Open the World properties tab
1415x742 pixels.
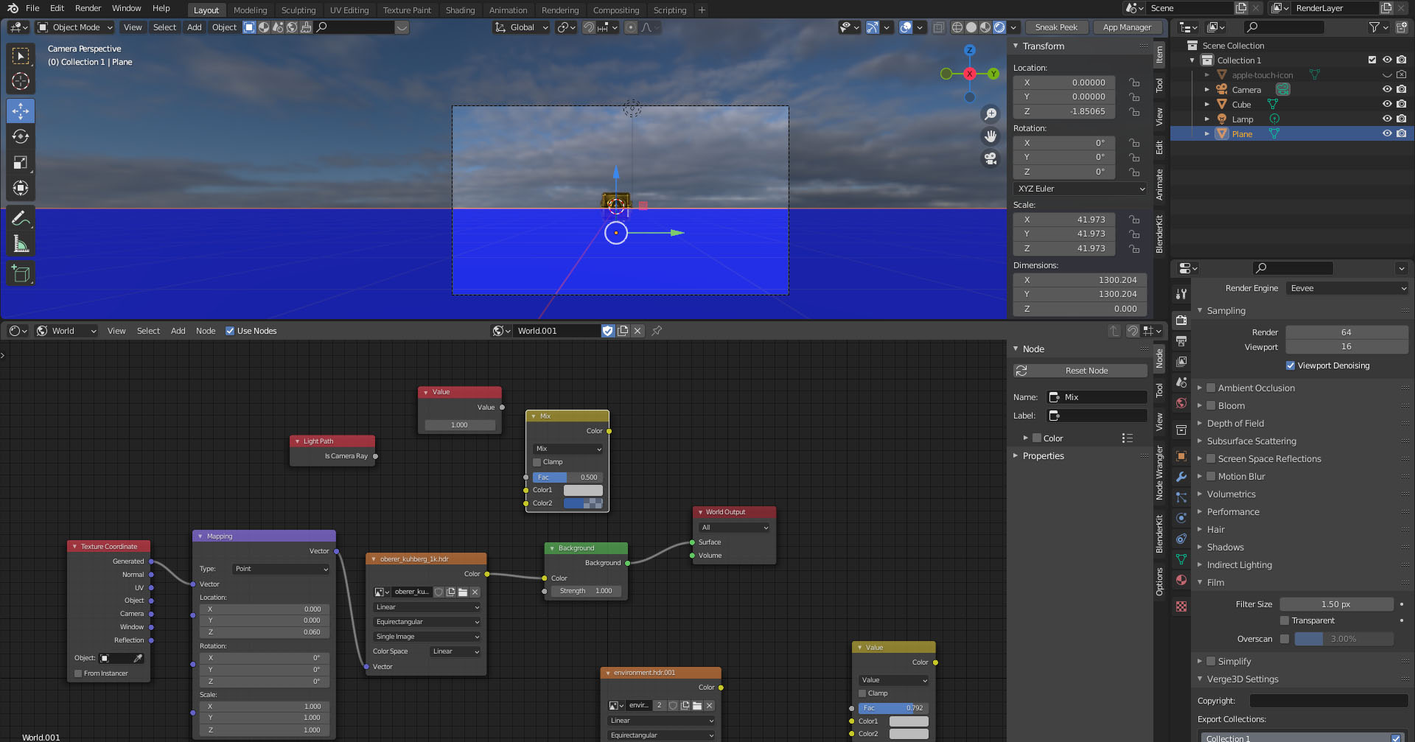tap(1181, 403)
